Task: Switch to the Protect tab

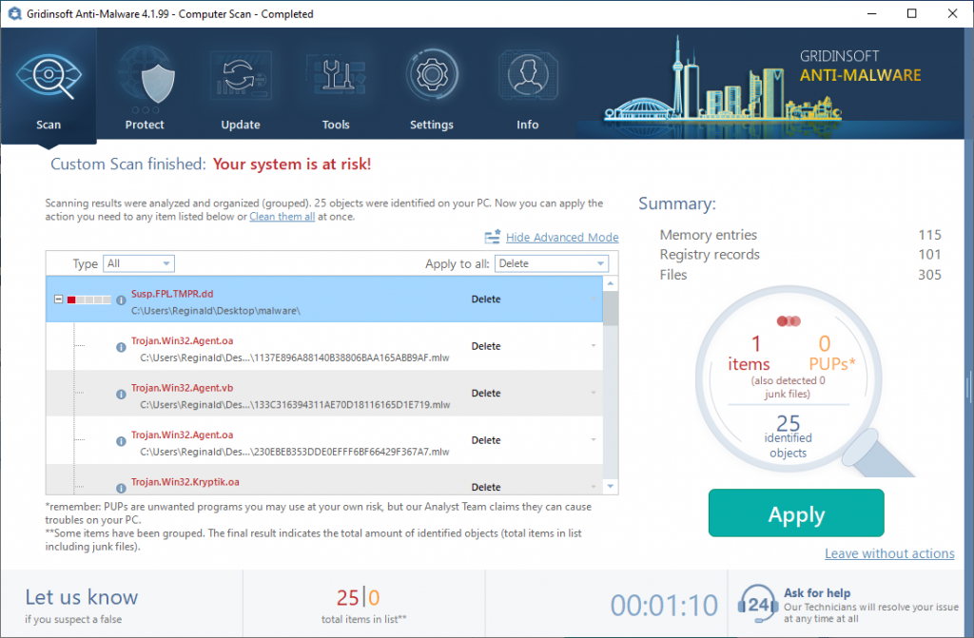Action: 145,74
